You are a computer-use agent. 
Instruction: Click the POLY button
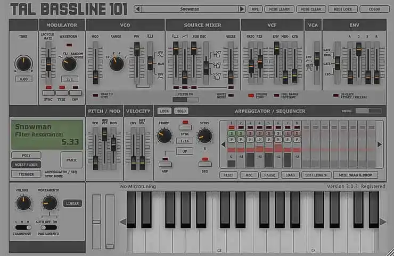(x=26, y=156)
